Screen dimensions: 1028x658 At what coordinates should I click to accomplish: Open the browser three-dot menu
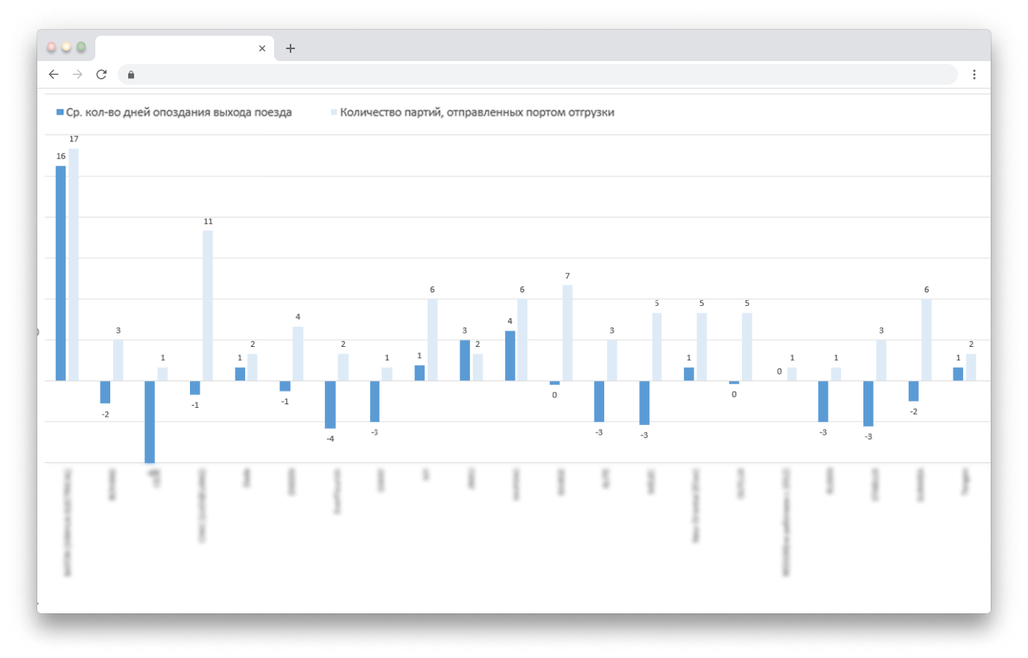pos(974,74)
